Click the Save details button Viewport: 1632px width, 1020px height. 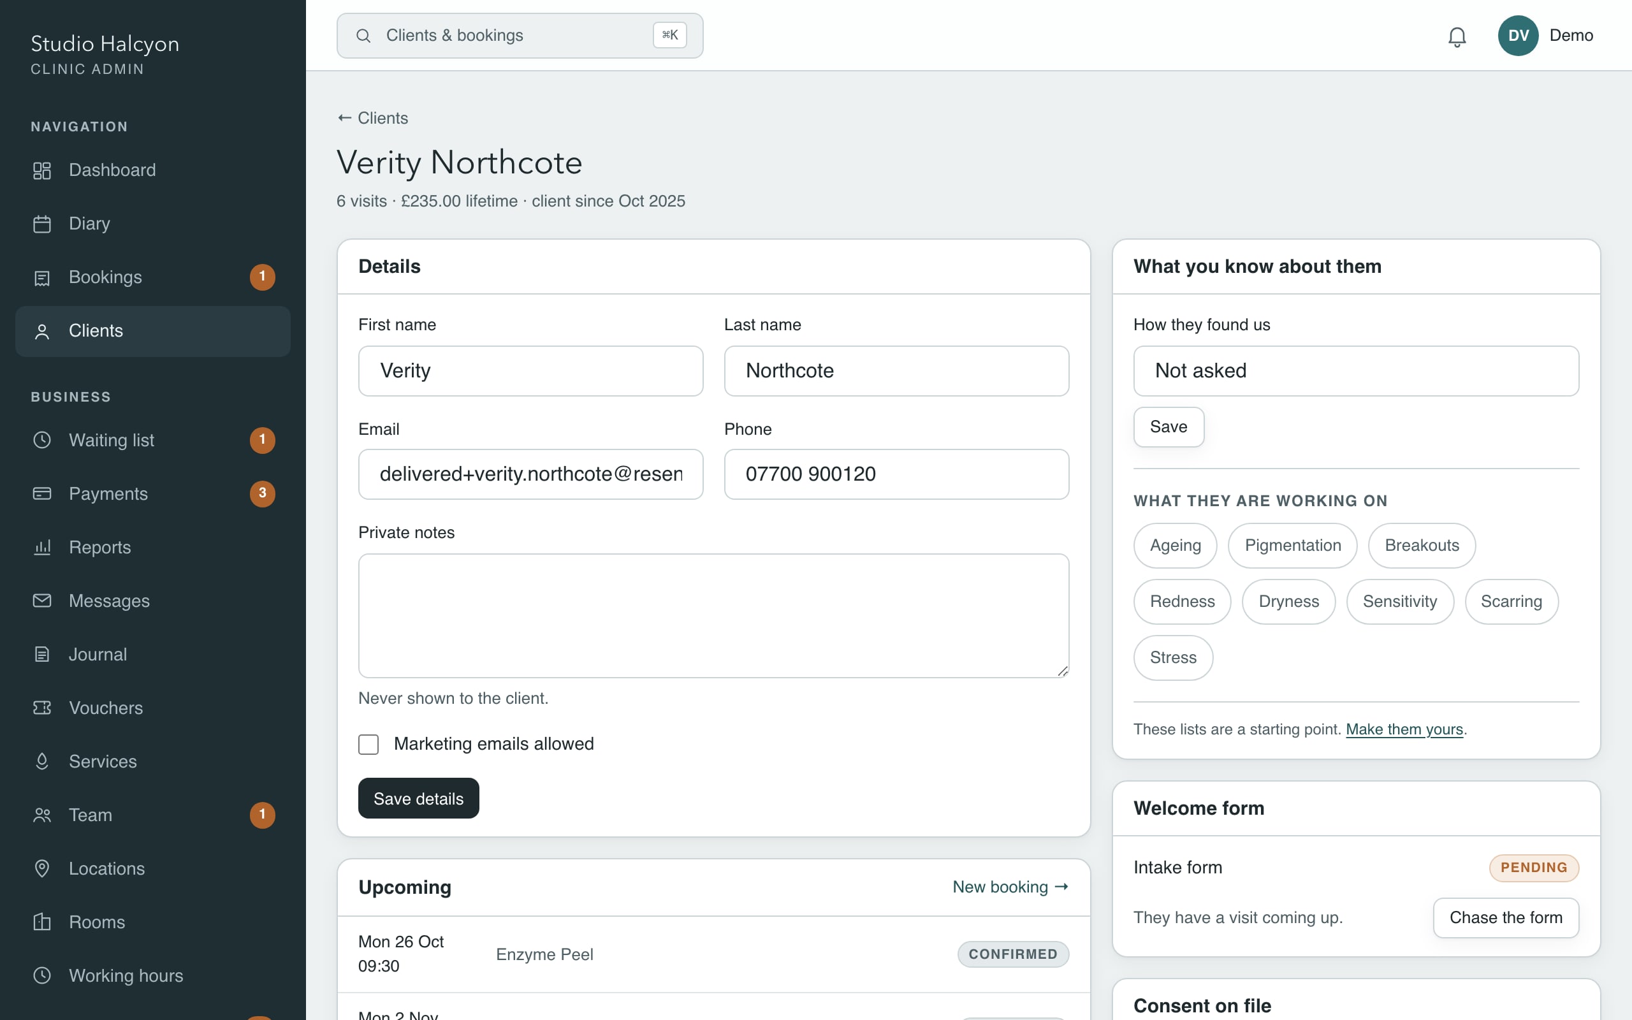418,798
